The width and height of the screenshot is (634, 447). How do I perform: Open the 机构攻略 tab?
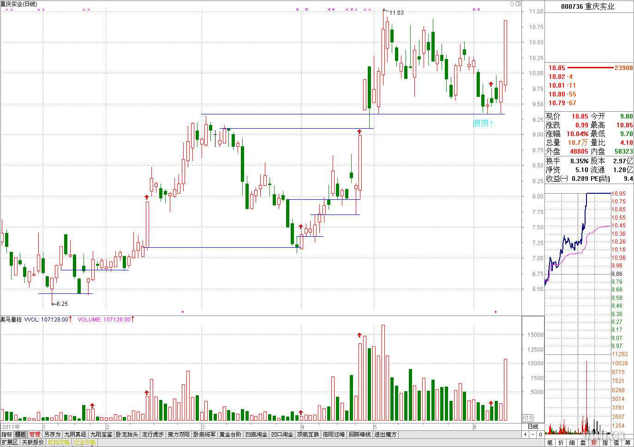click(59, 442)
